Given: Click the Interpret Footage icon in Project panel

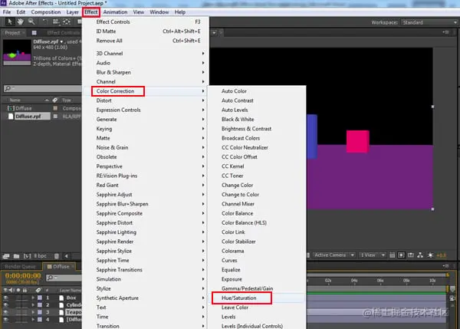Looking at the screenshot, I should tap(6, 256).
